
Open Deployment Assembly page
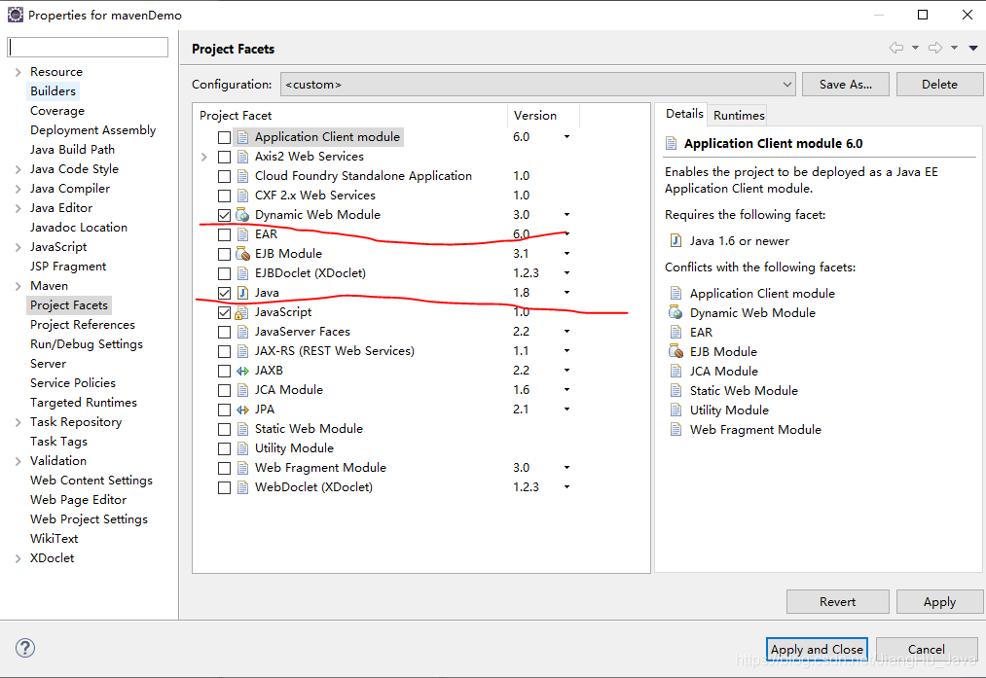92,130
